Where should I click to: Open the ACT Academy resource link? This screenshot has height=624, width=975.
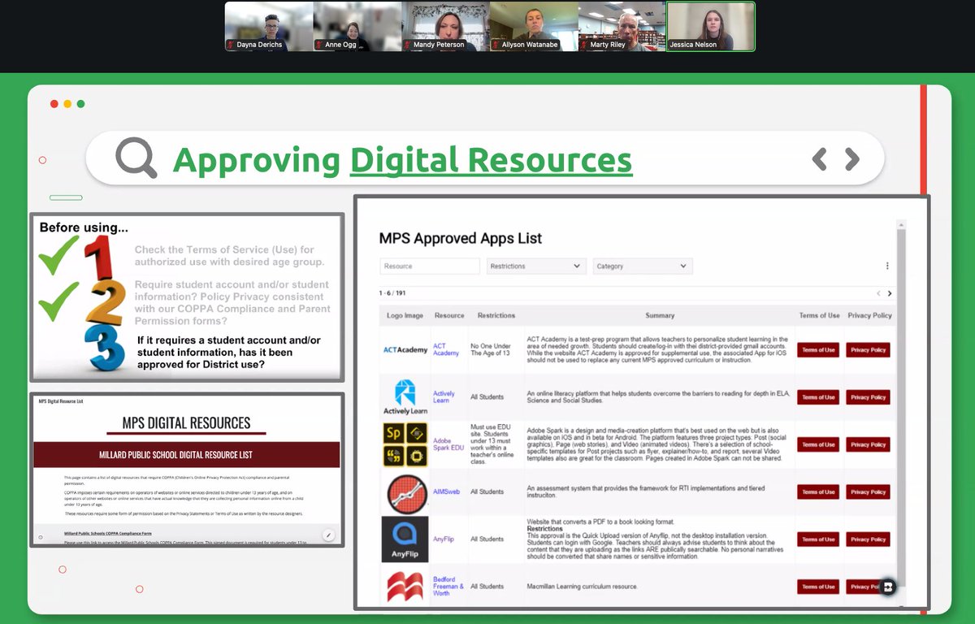coord(446,350)
